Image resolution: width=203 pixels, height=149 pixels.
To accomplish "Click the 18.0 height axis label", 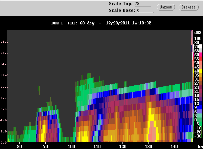I will (4, 42).
